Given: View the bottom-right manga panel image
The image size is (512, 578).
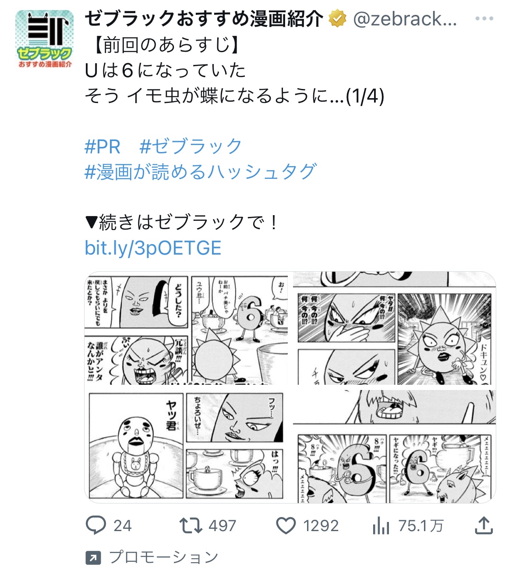Looking at the screenshot, I should pos(394,446).
